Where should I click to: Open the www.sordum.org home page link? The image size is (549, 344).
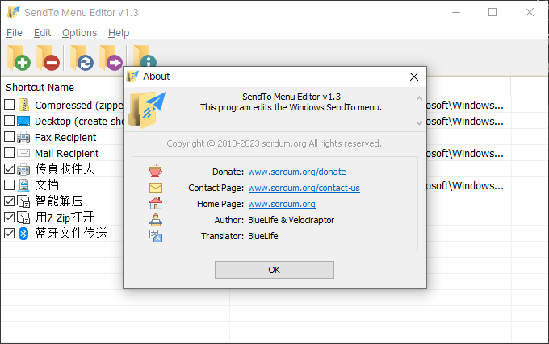point(282,204)
